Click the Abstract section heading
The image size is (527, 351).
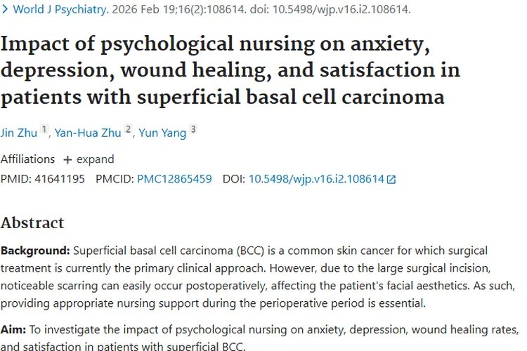tap(32, 223)
